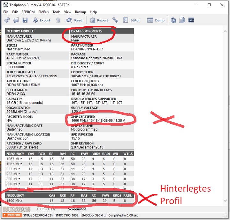Screen dimensions: 230x220
Task: Click the copy documents icon in toolbar
Action: (182, 20)
